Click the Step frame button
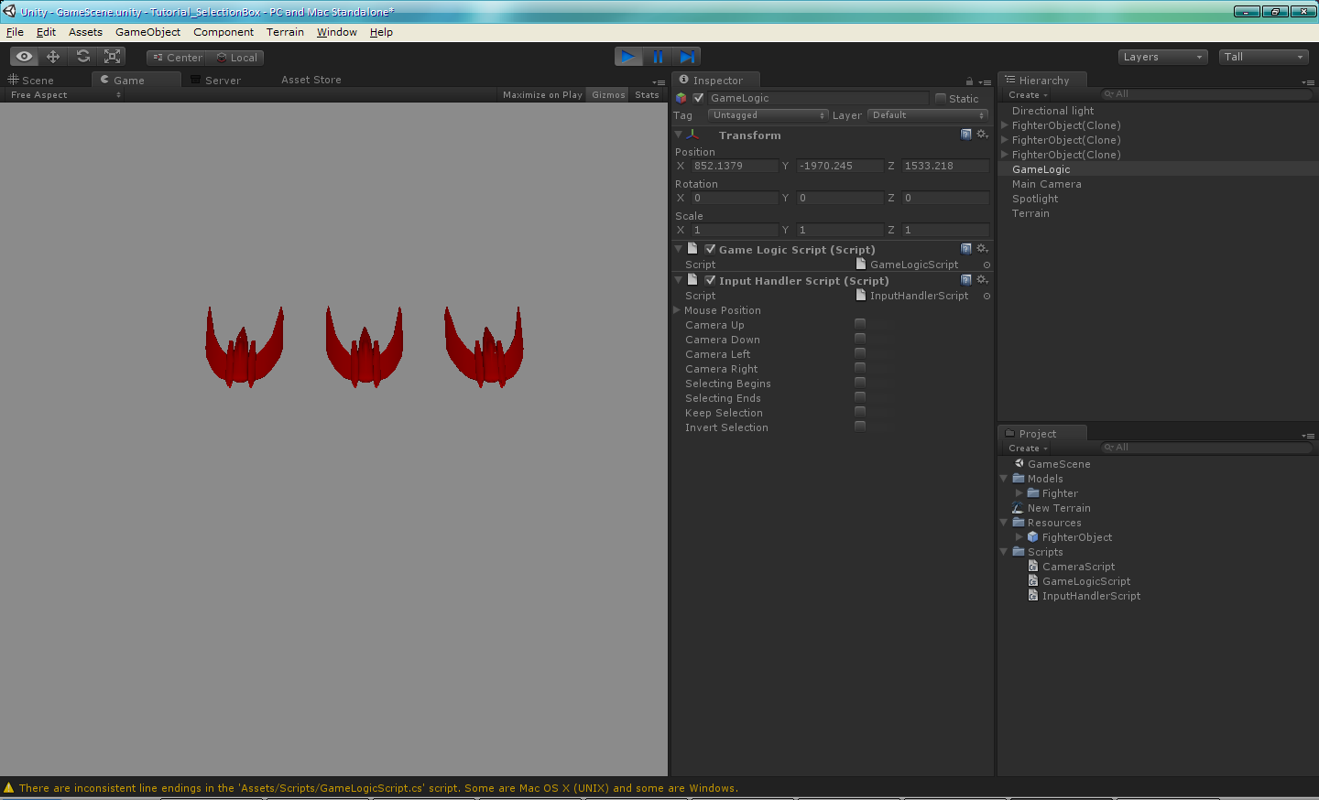 (x=687, y=57)
